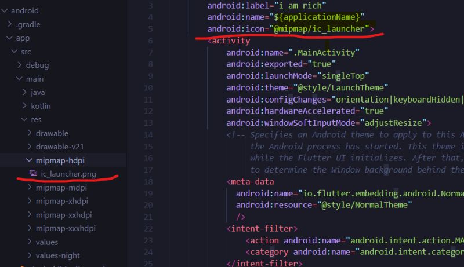Select the mipmap-xhdpi folder label
Image resolution: width=464 pixels, height=267 pixels.
click(x=62, y=201)
